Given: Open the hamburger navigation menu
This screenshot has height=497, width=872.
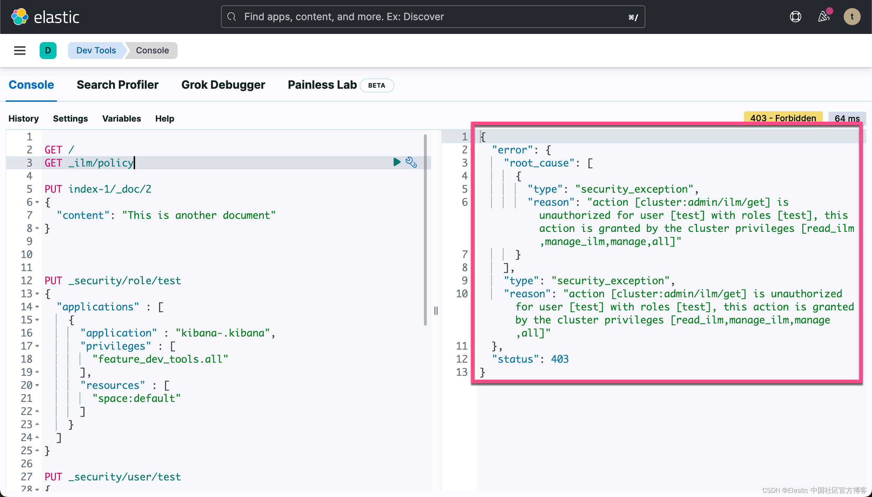Looking at the screenshot, I should (x=20, y=51).
